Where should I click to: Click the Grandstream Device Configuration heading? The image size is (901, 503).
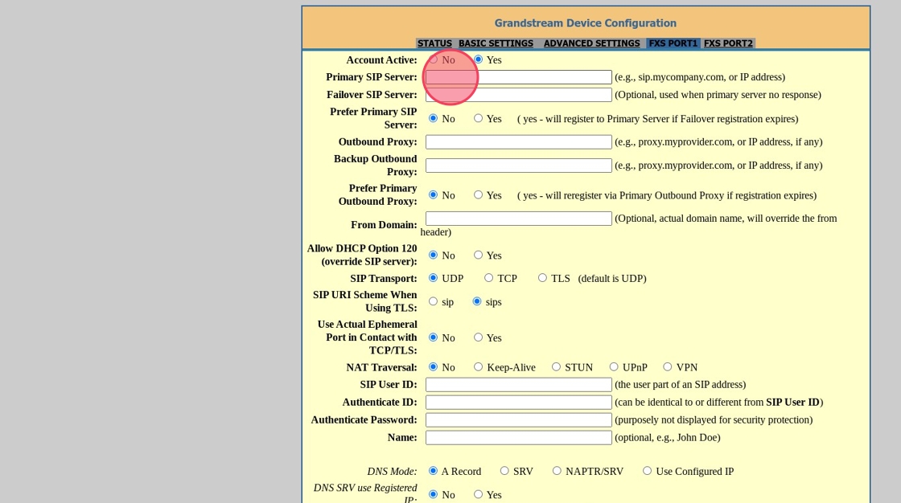[x=586, y=23]
